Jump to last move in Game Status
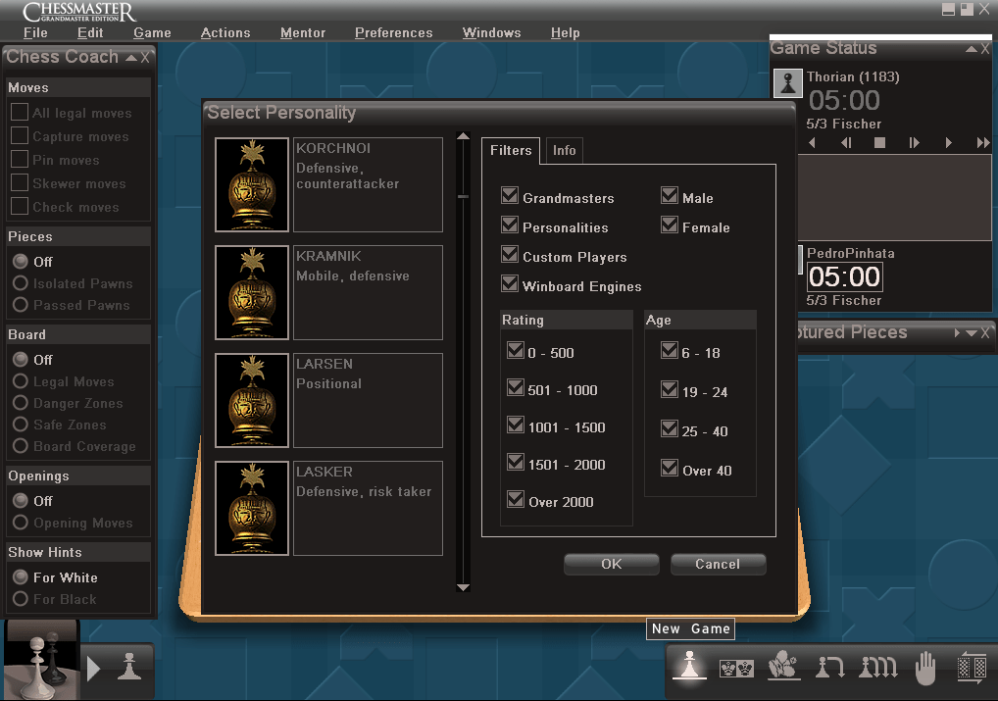Viewport: 998px width, 701px height. click(982, 142)
